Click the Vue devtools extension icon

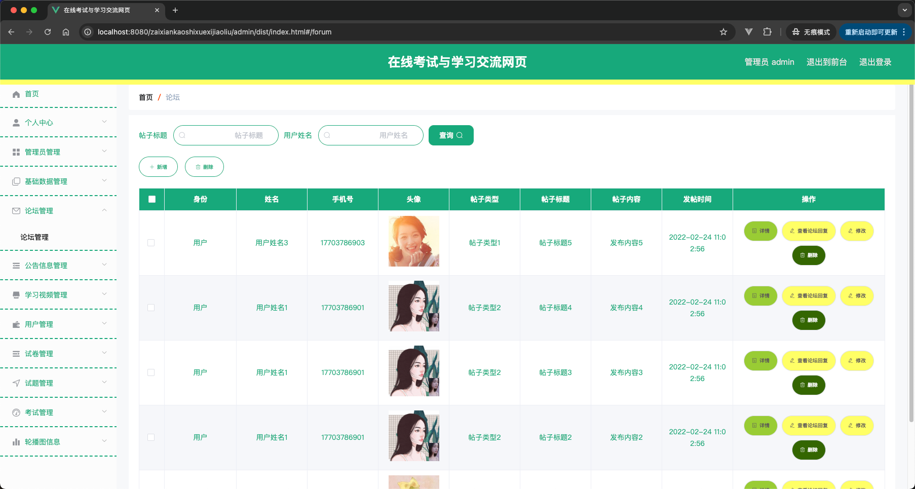pyautogui.click(x=749, y=32)
